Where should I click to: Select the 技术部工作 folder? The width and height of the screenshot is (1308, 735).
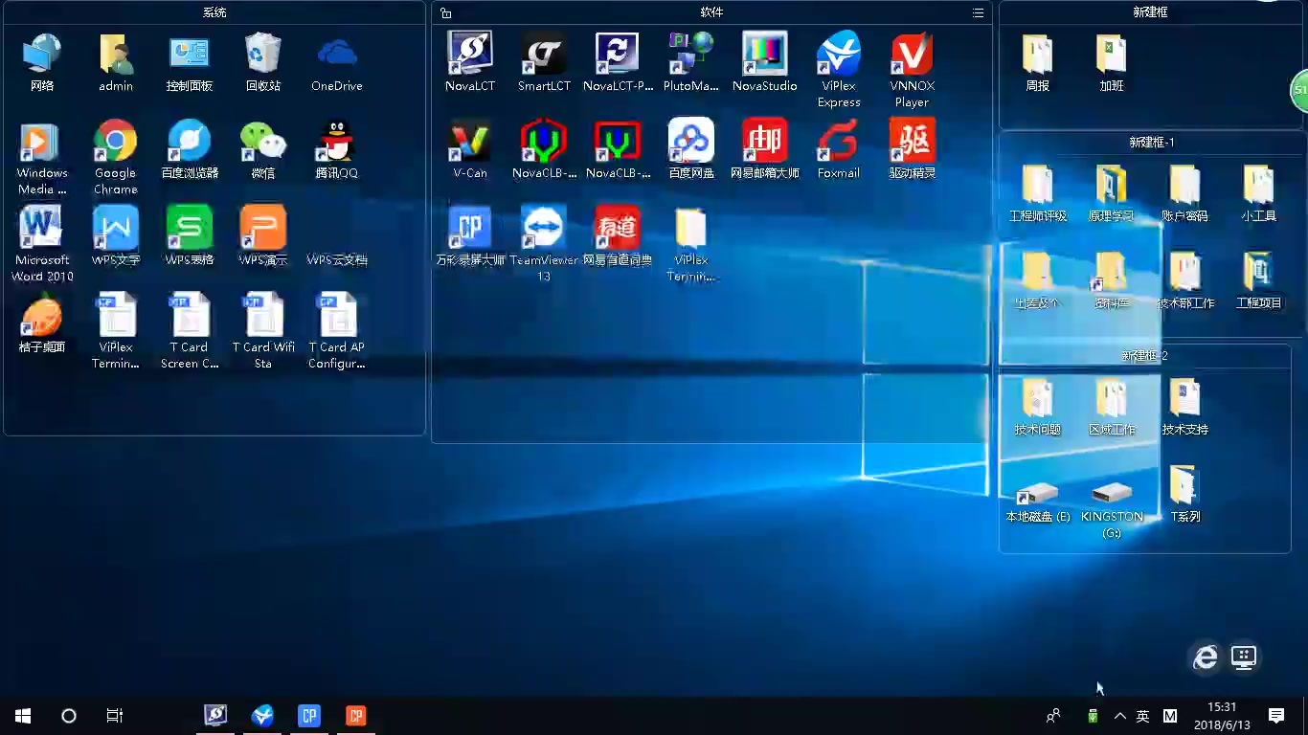pyautogui.click(x=1184, y=279)
